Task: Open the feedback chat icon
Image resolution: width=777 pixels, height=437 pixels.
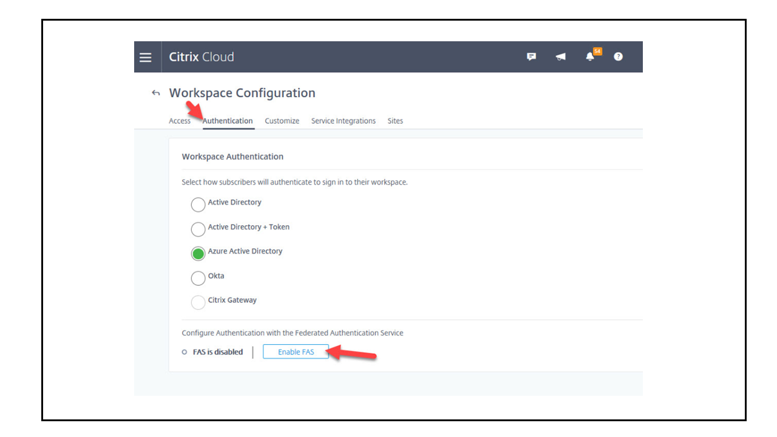Action: tap(532, 56)
